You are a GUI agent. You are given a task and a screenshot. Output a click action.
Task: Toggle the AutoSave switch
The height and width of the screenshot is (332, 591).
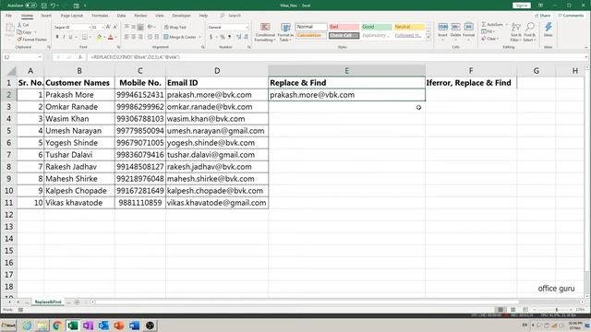click(30, 6)
